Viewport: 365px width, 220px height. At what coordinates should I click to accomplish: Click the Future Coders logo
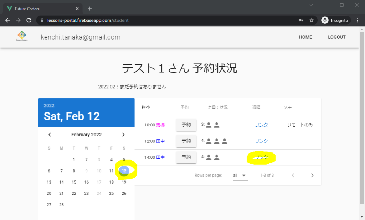(22, 36)
